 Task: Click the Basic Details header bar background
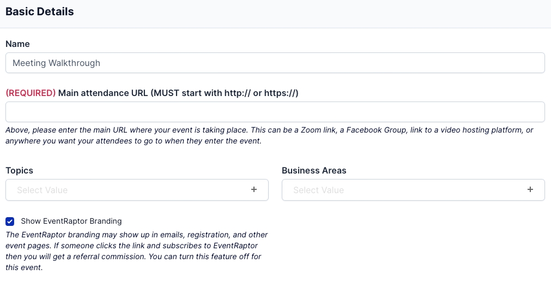click(327, 12)
